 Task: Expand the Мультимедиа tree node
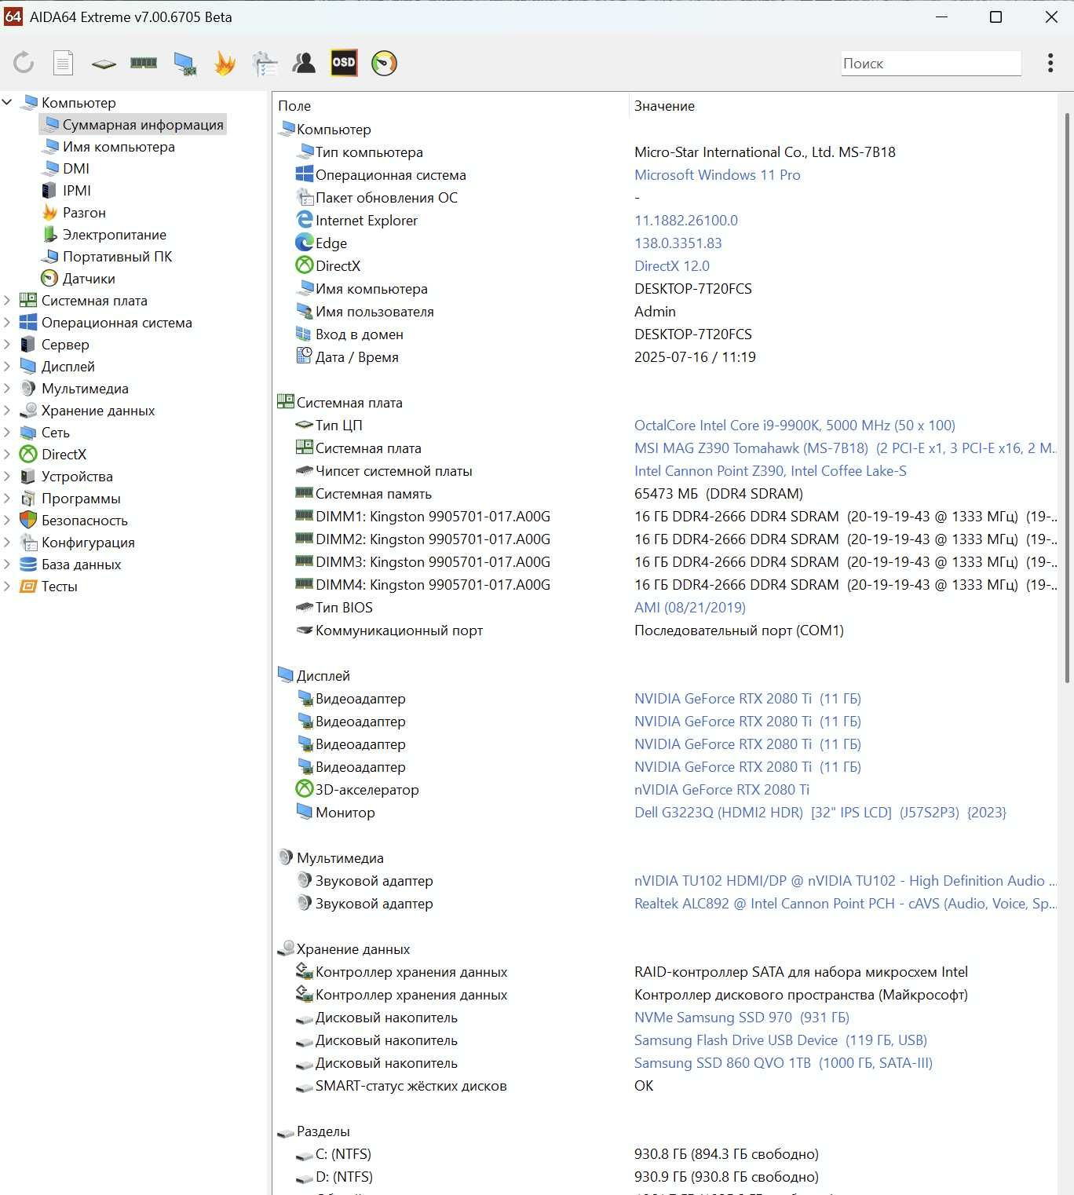7,388
